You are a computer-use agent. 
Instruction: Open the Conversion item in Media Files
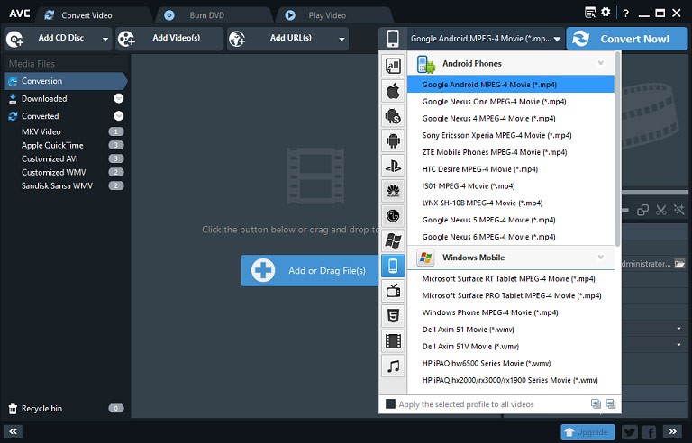pyautogui.click(x=65, y=81)
